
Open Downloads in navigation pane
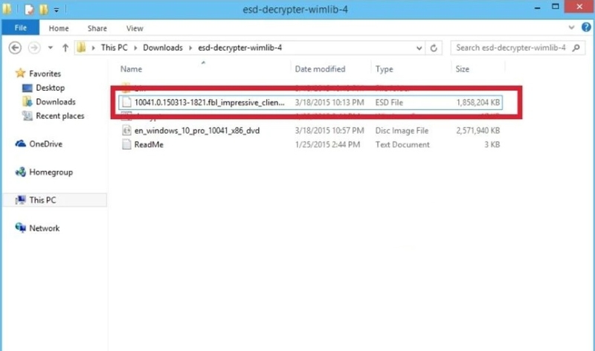point(55,102)
